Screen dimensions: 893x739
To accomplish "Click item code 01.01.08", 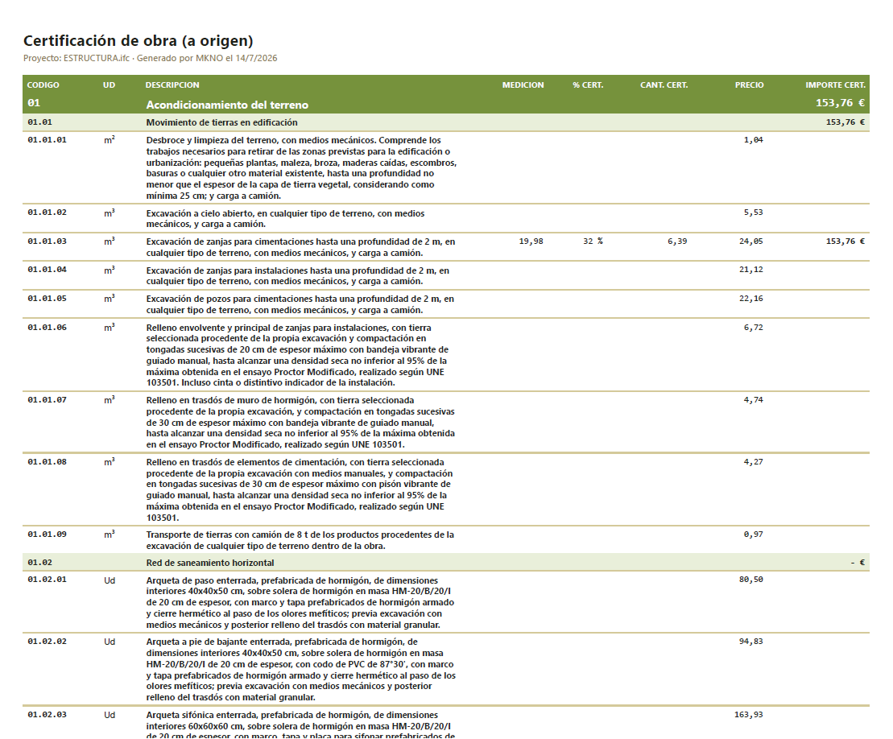I will [47, 462].
